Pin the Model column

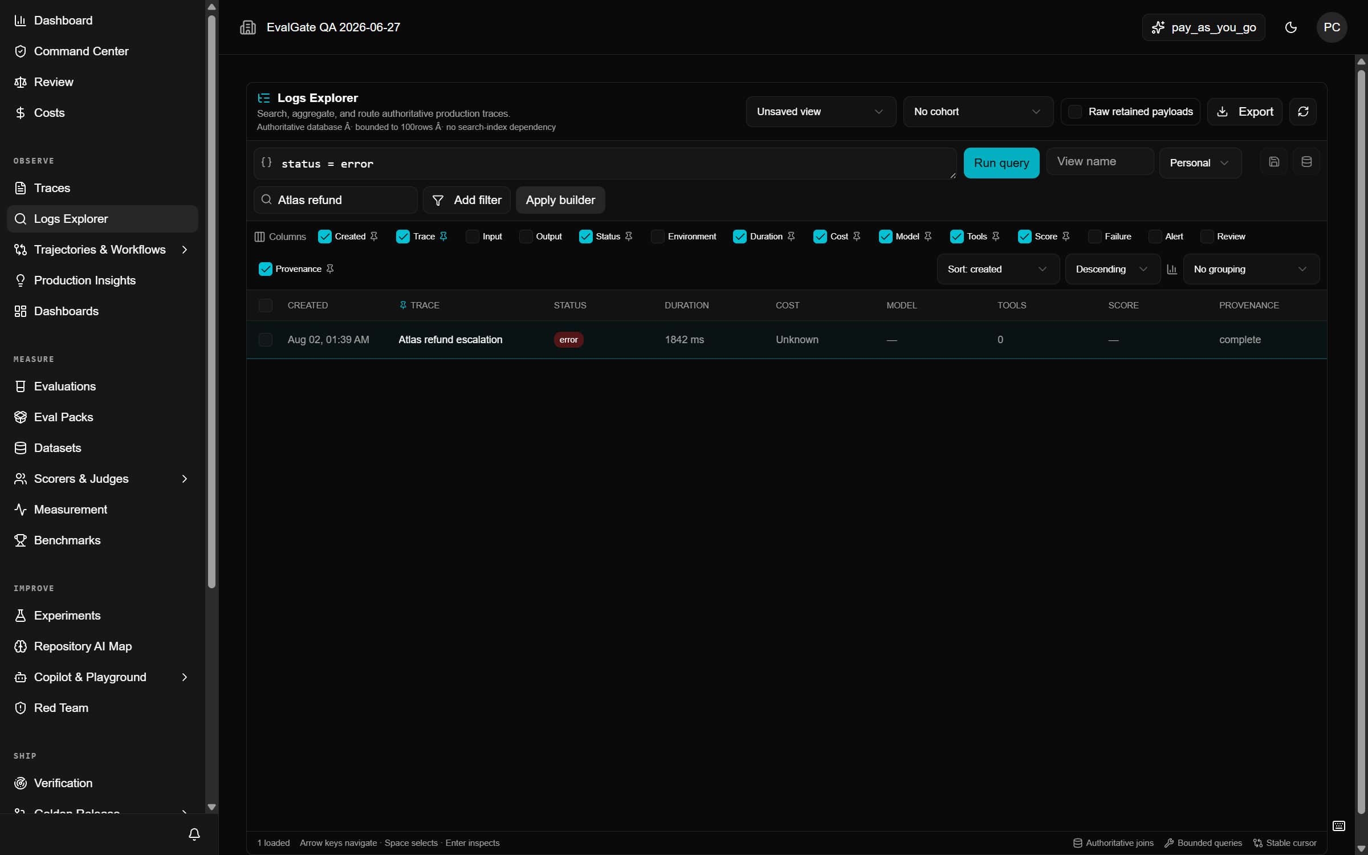[x=928, y=237]
